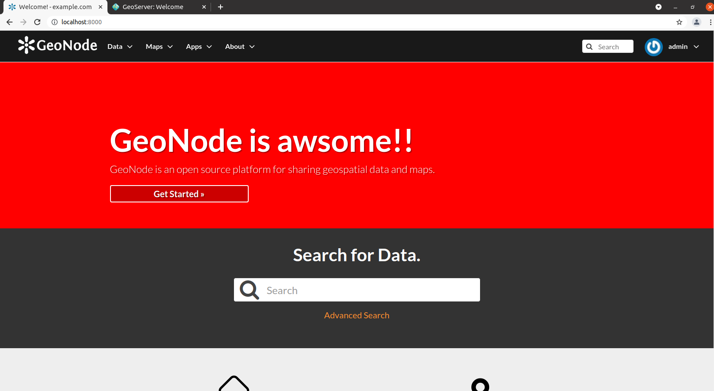Viewport: 714px width, 391px height.
Task: Select the Welcome! - example.com tab
Action: click(55, 7)
